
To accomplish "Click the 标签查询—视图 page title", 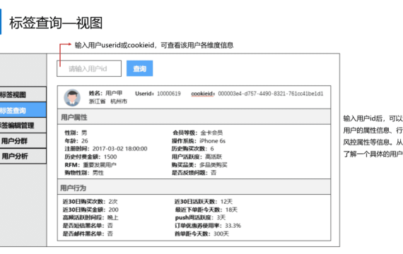I will [56, 23].
